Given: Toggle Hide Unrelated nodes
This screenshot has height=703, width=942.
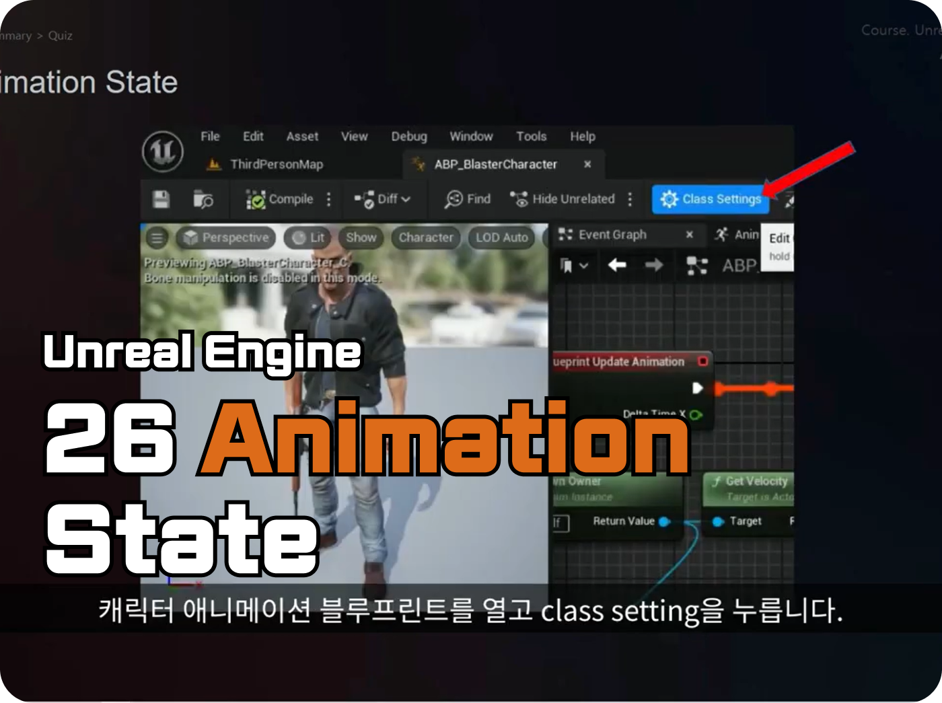Looking at the screenshot, I should (x=563, y=199).
